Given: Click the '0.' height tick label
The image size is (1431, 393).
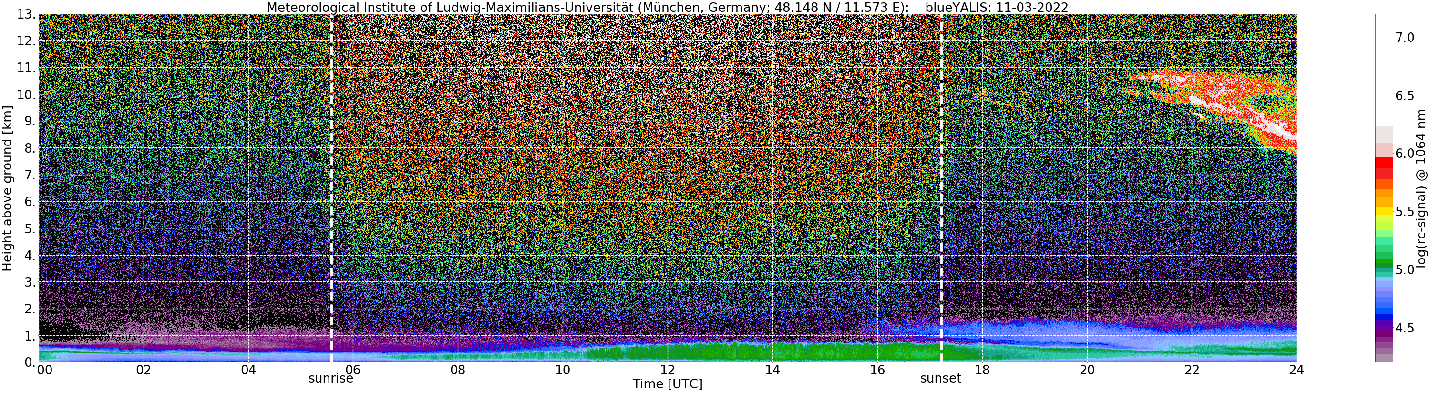Looking at the screenshot, I should (x=30, y=362).
